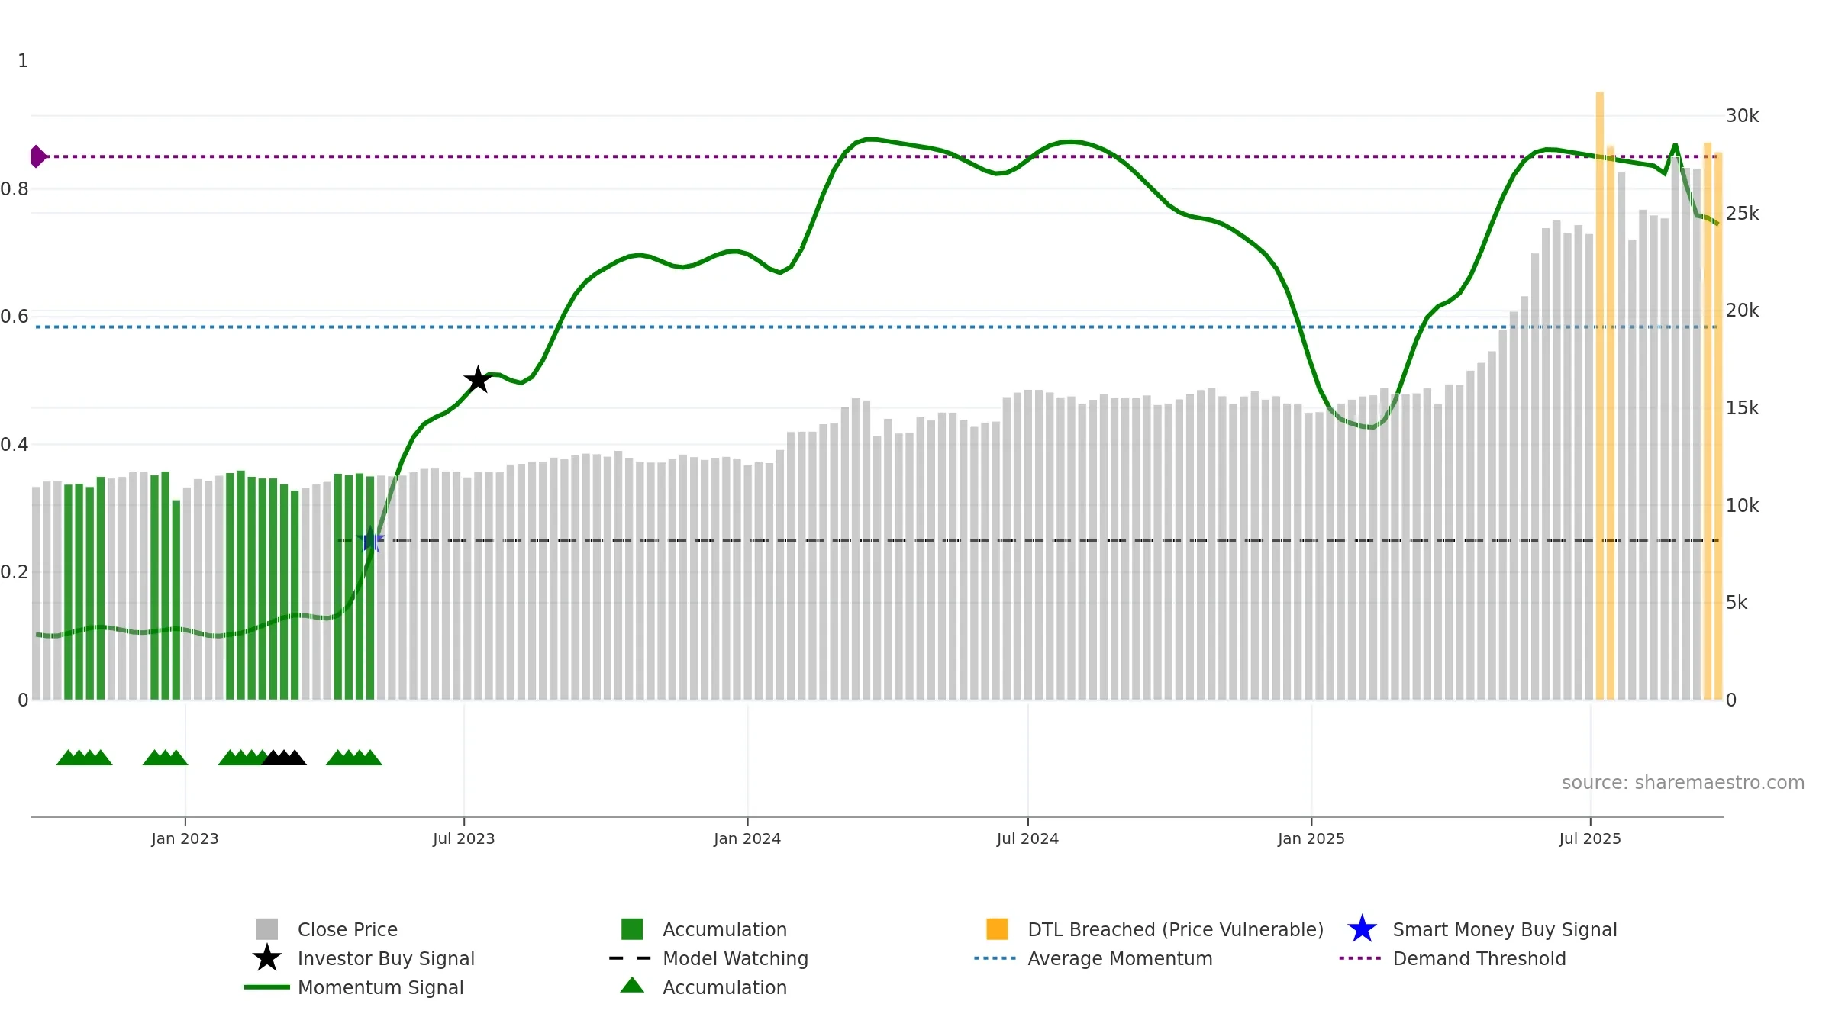Click the 0.2 left axis label
The height and width of the screenshot is (1030, 1832).
[15, 572]
